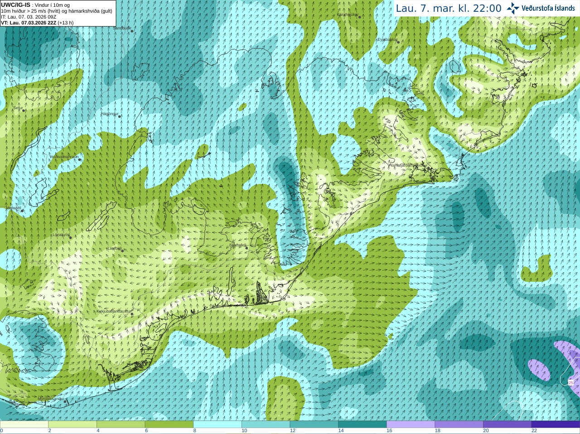
Task: Pick the purple 20–22 m/s legend swatch
Action: pos(507,424)
